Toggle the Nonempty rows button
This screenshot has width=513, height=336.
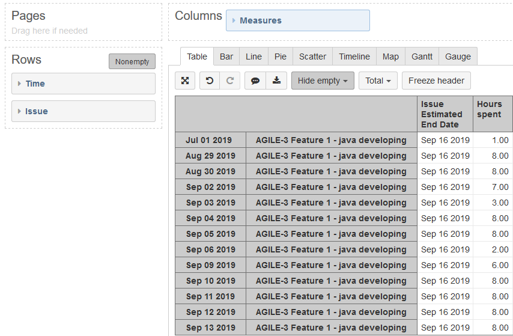(x=132, y=61)
